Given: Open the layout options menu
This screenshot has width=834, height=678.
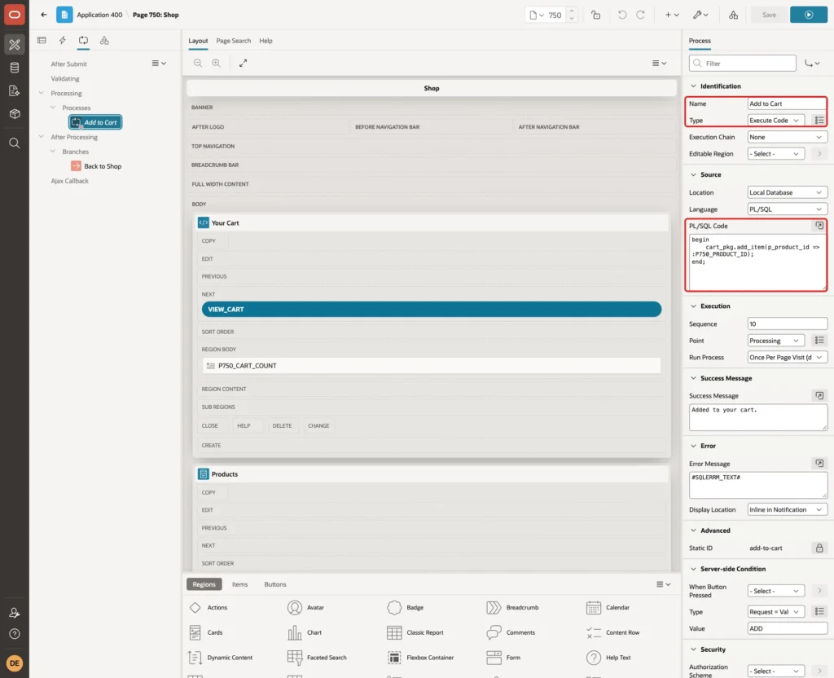Looking at the screenshot, I should (x=659, y=63).
